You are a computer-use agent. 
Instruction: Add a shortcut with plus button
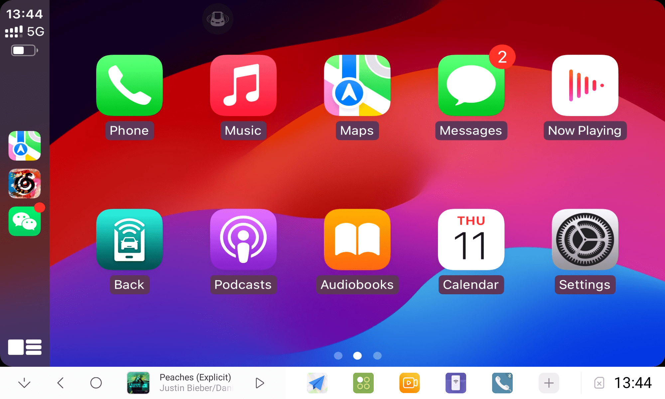(549, 383)
